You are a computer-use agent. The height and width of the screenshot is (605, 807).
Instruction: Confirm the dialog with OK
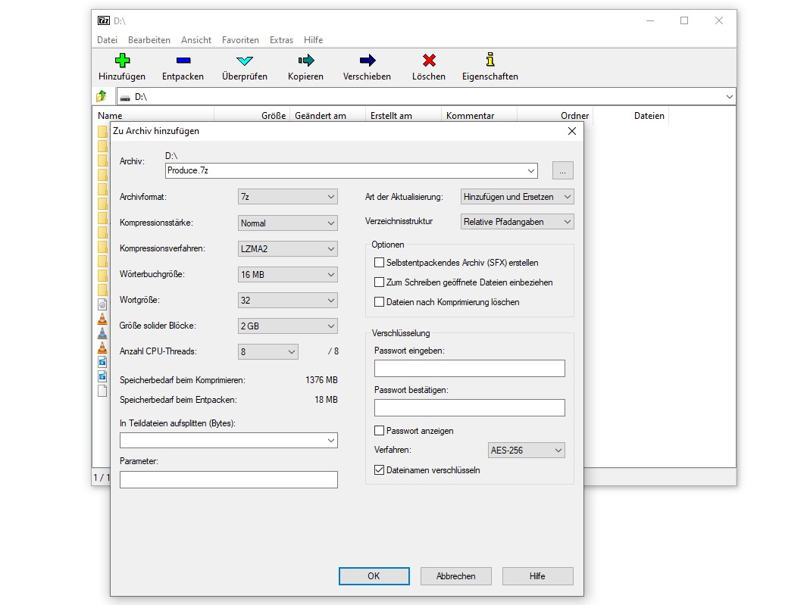[374, 576]
